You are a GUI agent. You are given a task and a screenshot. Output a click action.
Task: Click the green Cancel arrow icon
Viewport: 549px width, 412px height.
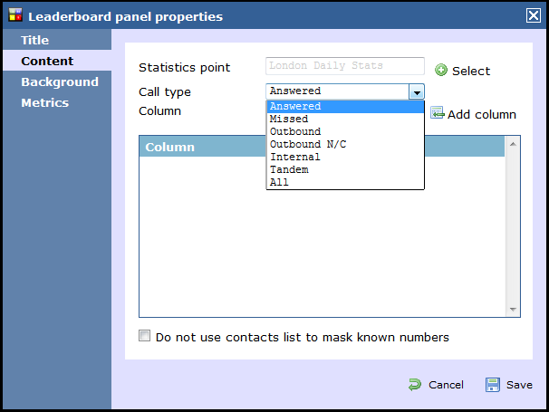[415, 385]
